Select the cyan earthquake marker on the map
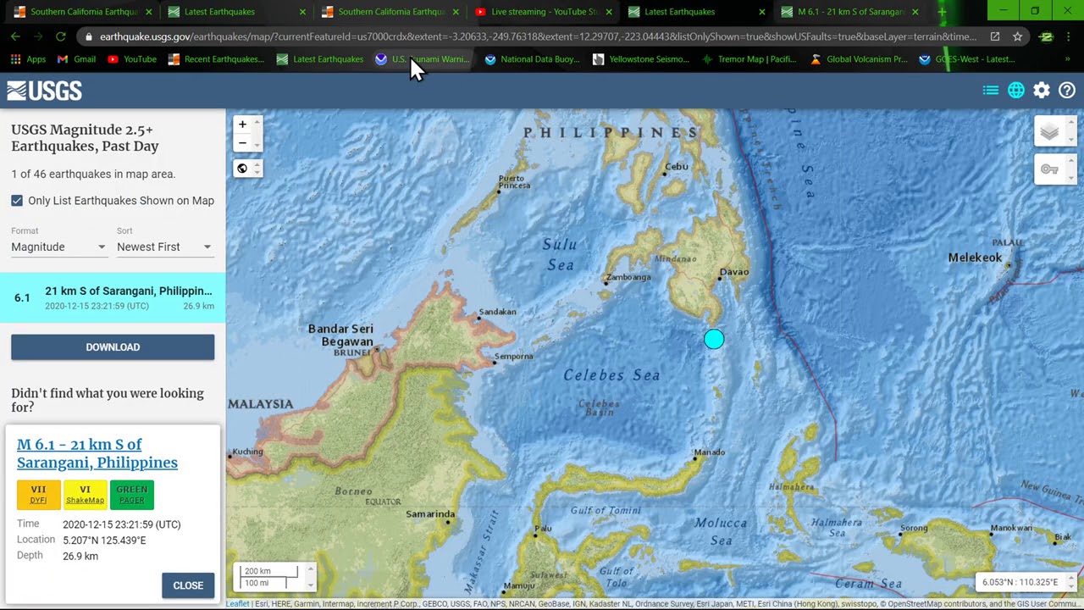 (x=714, y=339)
